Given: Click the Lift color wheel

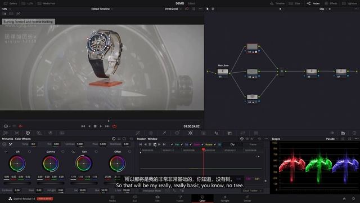Looking at the screenshot, I should [x=17, y=164].
